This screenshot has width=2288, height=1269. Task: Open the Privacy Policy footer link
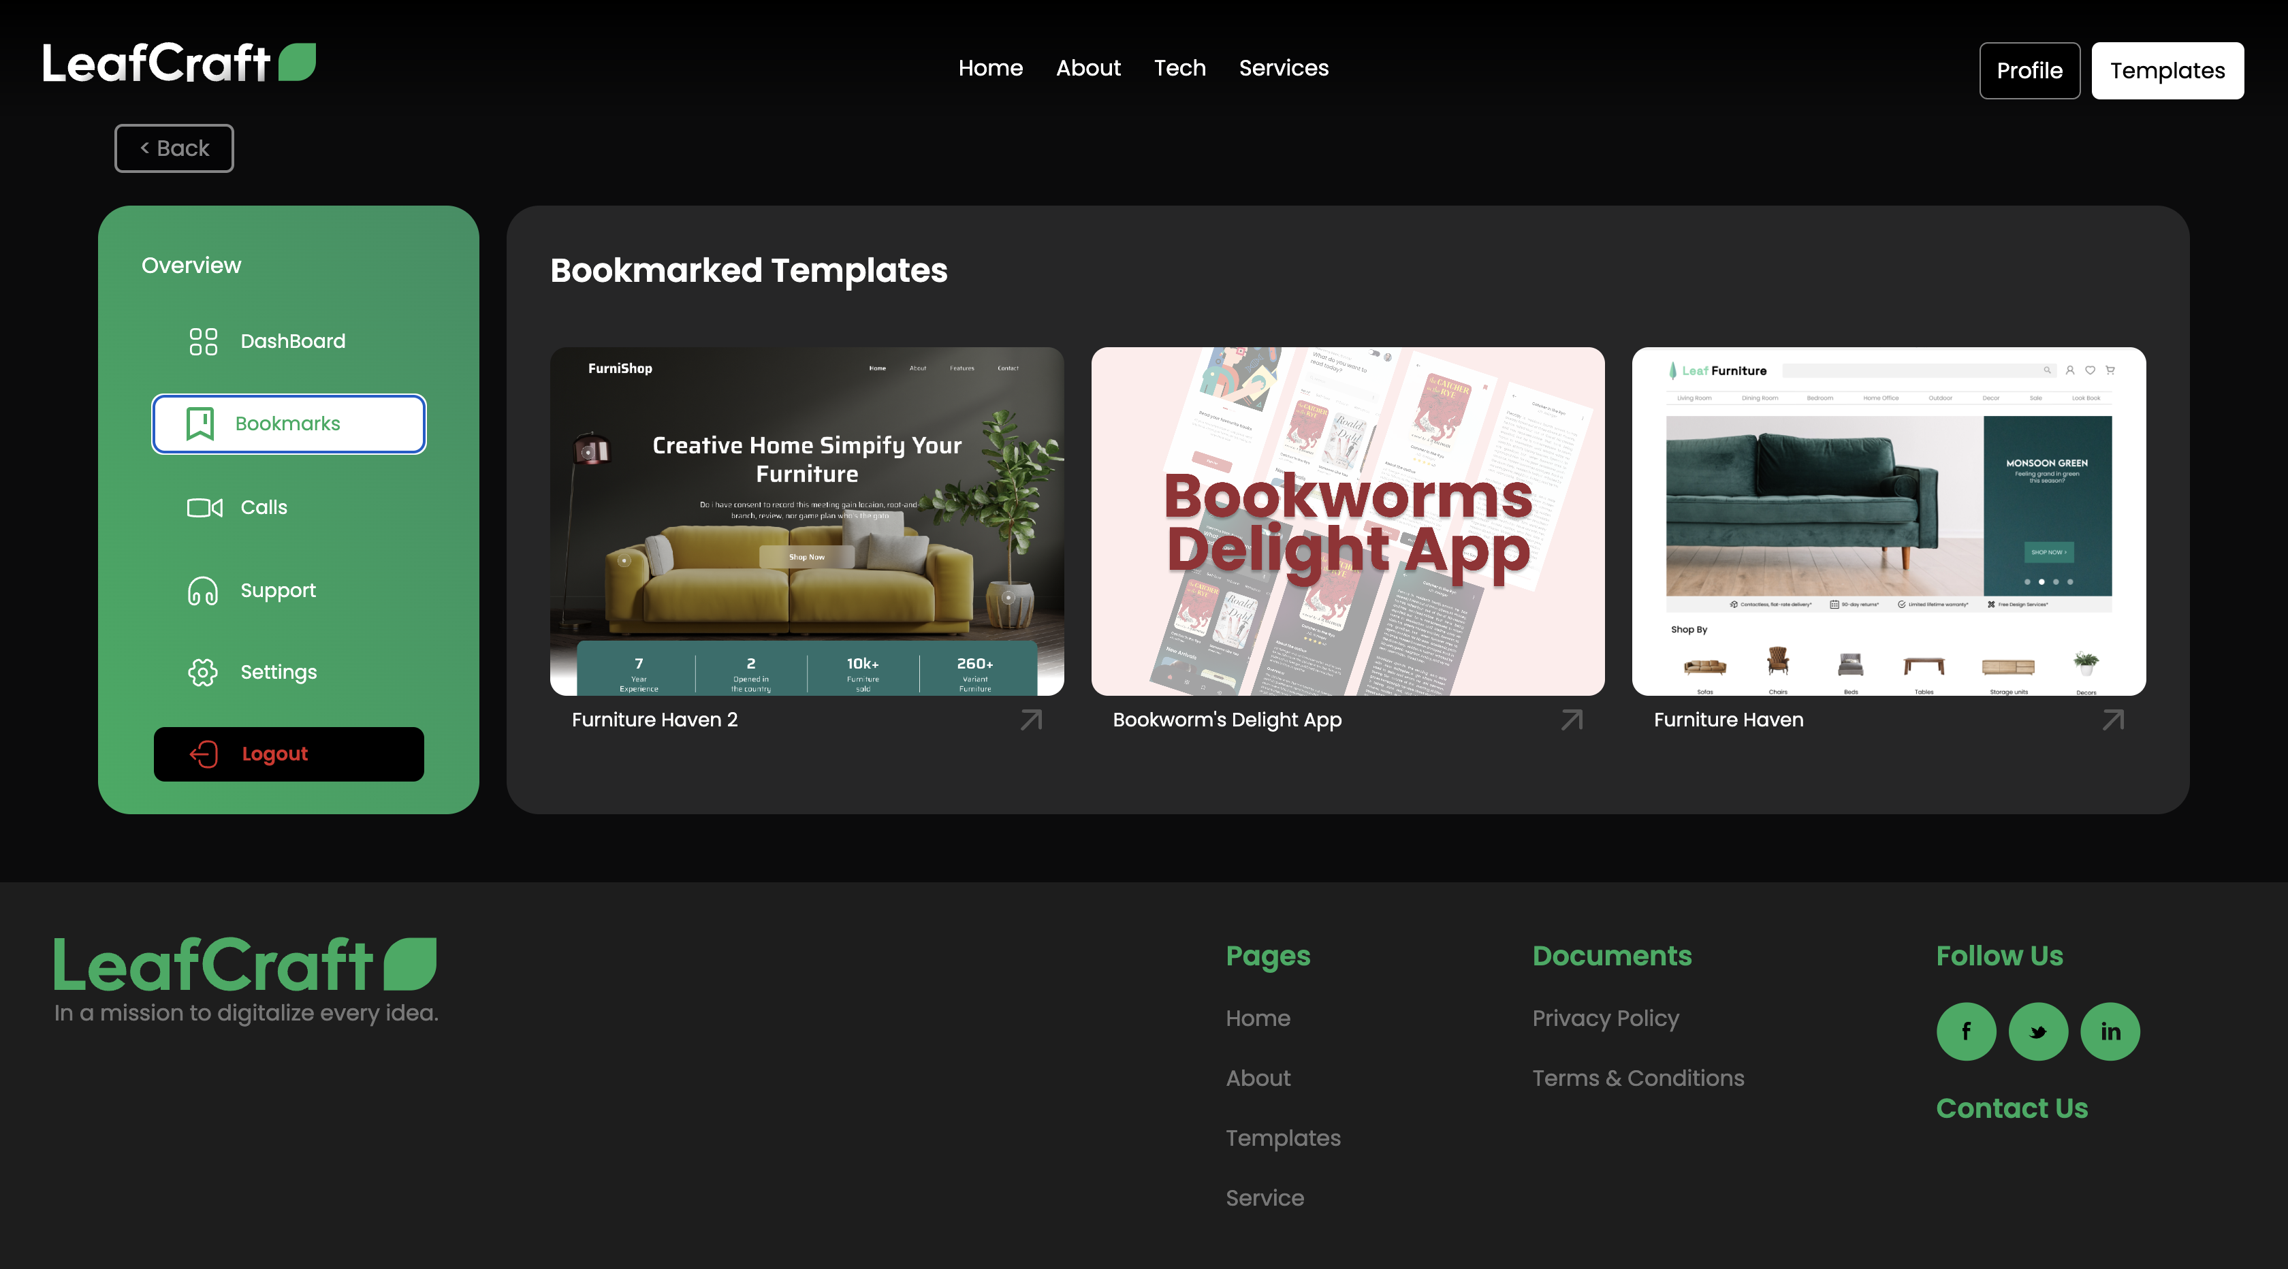pos(1605,1018)
